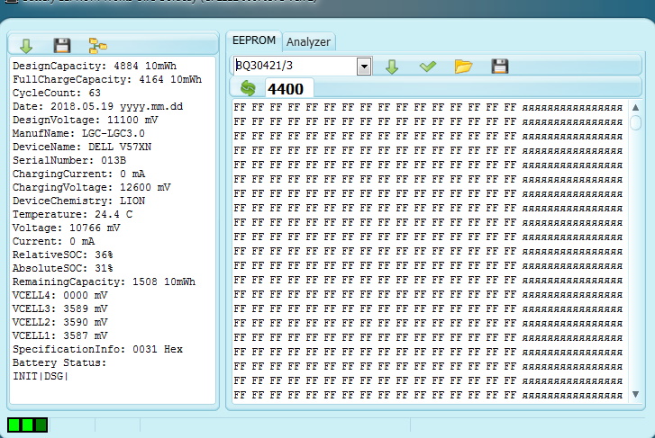
Task: Open EEPROM file with yellow folder icon
Action: 463,67
